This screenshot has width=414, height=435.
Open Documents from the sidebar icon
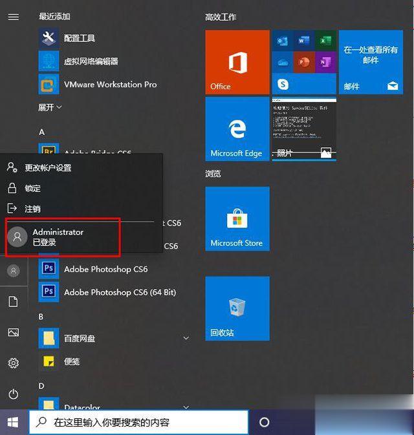pos(14,302)
